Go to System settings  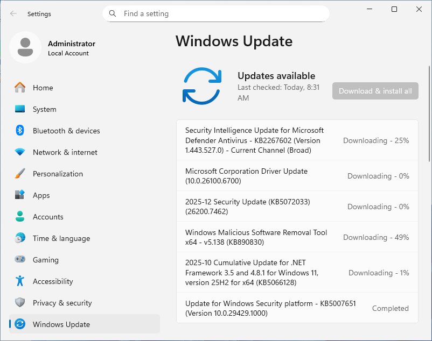[85, 109]
